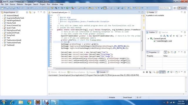Toggle Scroll Lock in Console toolbar

click(157, 72)
